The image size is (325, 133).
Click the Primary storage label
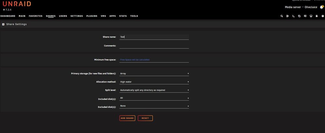(x=94, y=73)
